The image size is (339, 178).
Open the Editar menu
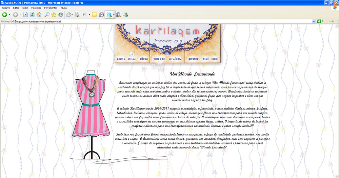click(16, 8)
